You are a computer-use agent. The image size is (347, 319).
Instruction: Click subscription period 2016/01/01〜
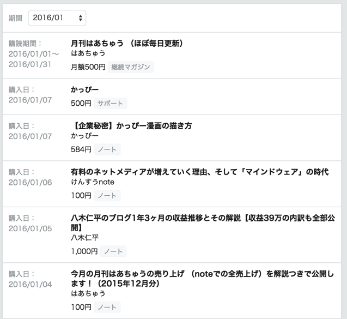tap(34, 54)
